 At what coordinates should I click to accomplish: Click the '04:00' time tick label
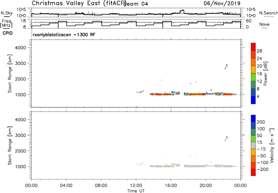point(66,186)
